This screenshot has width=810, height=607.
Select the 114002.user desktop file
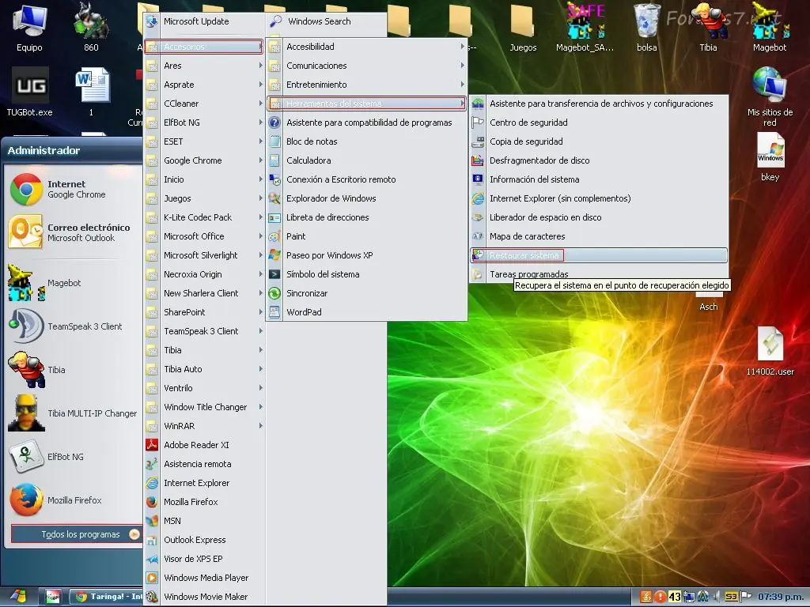770,351
